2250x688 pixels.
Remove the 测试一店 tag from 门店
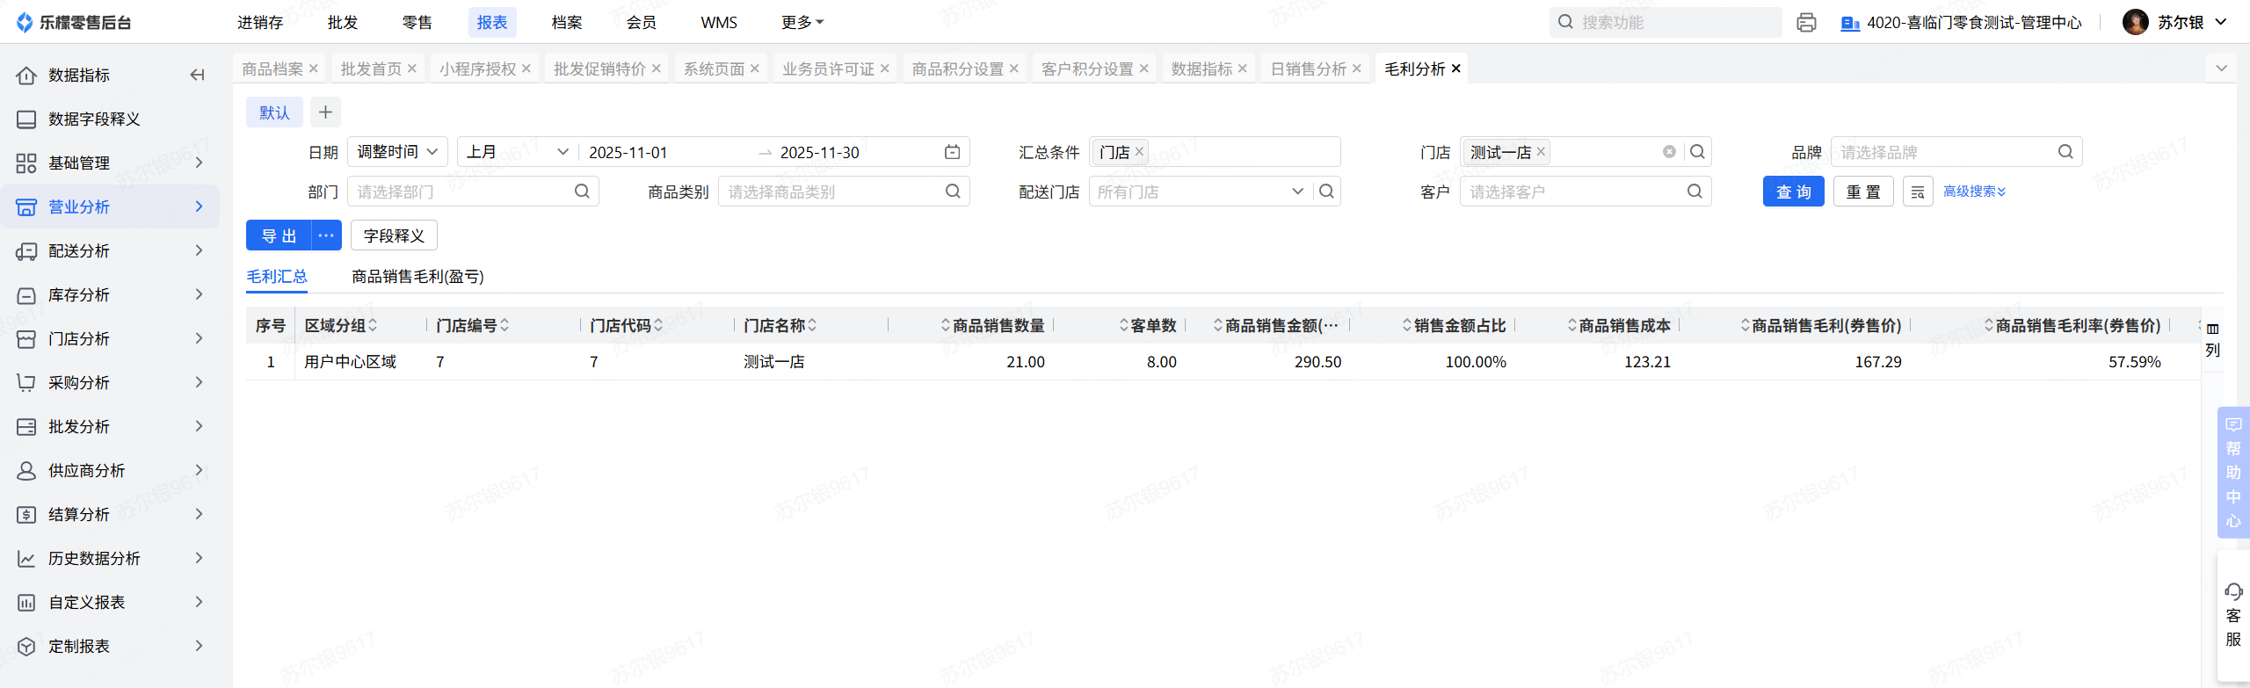click(1541, 151)
